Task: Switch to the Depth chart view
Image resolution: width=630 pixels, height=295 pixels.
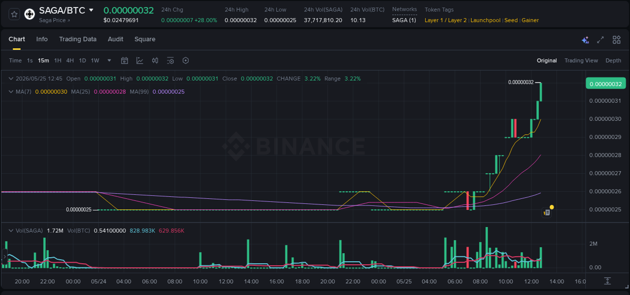Action: pos(613,60)
